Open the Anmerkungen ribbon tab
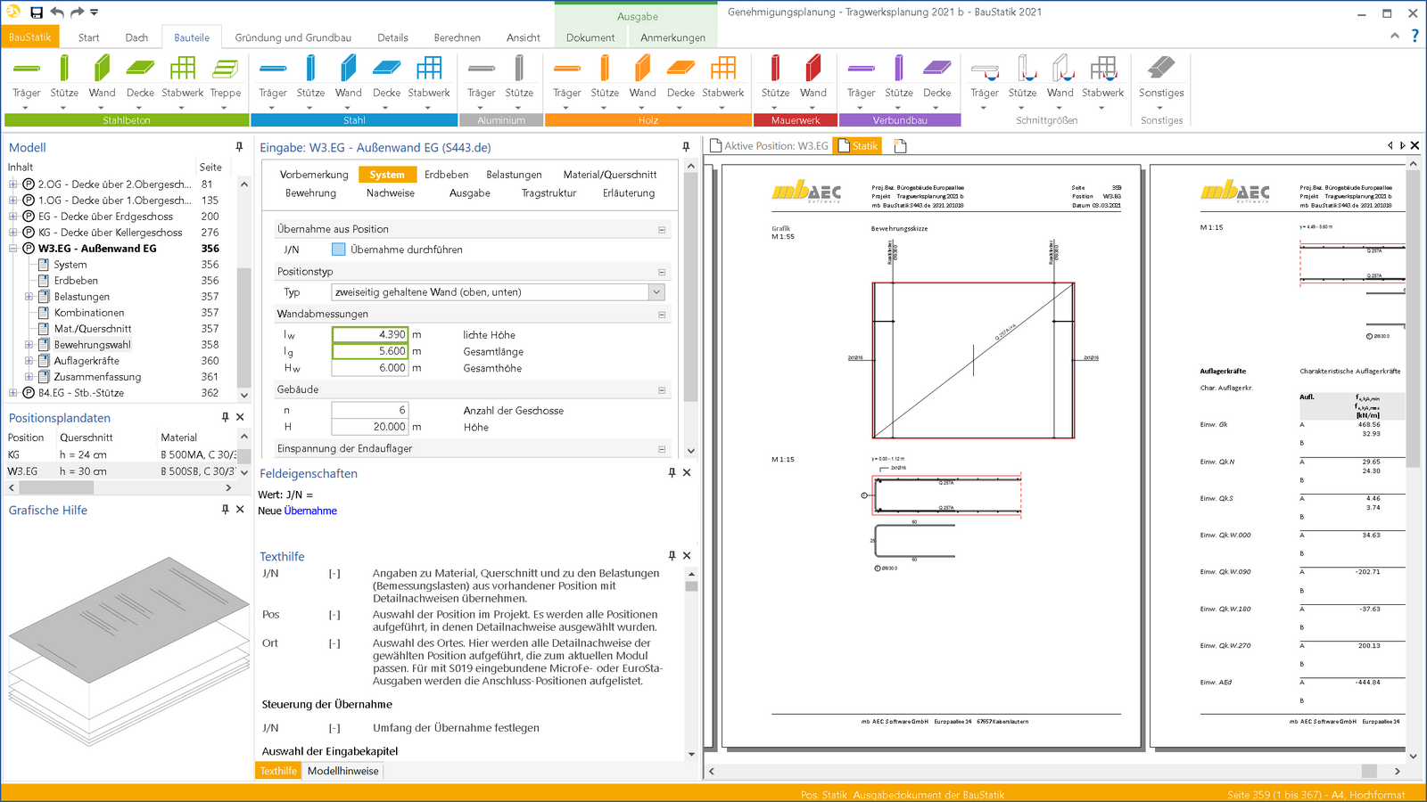The height and width of the screenshot is (802, 1427). (x=672, y=37)
